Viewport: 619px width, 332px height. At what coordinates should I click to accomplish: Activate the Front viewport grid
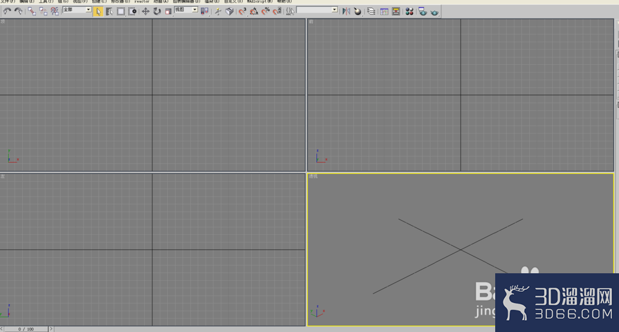point(461,95)
